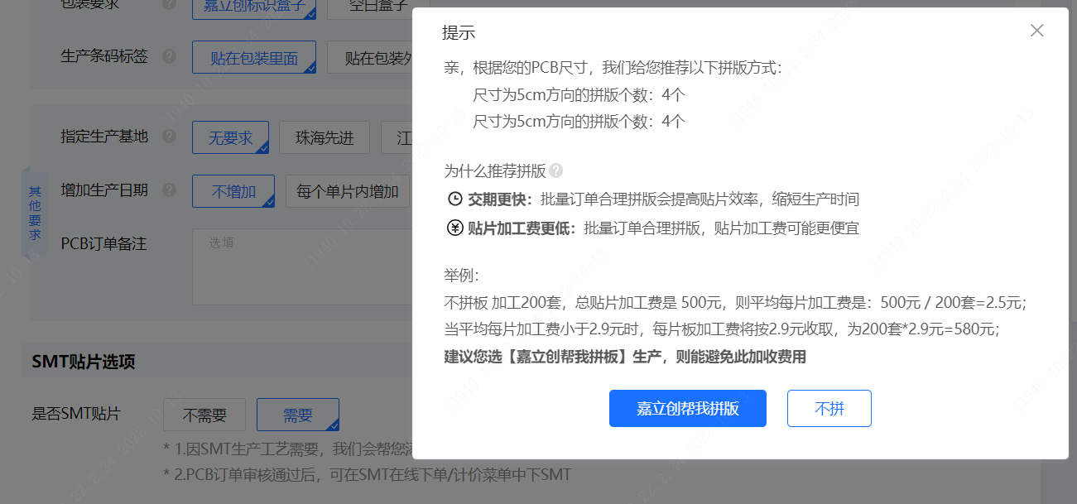The height and width of the screenshot is (504, 1077).
Task: Select 需要 for SMT贴片
Action: pyautogui.click(x=297, y=415)
